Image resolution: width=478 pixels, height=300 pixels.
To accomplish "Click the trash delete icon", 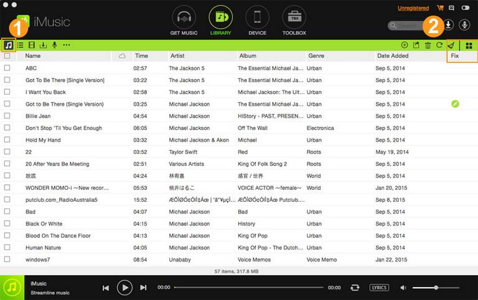I will point(428,45).
